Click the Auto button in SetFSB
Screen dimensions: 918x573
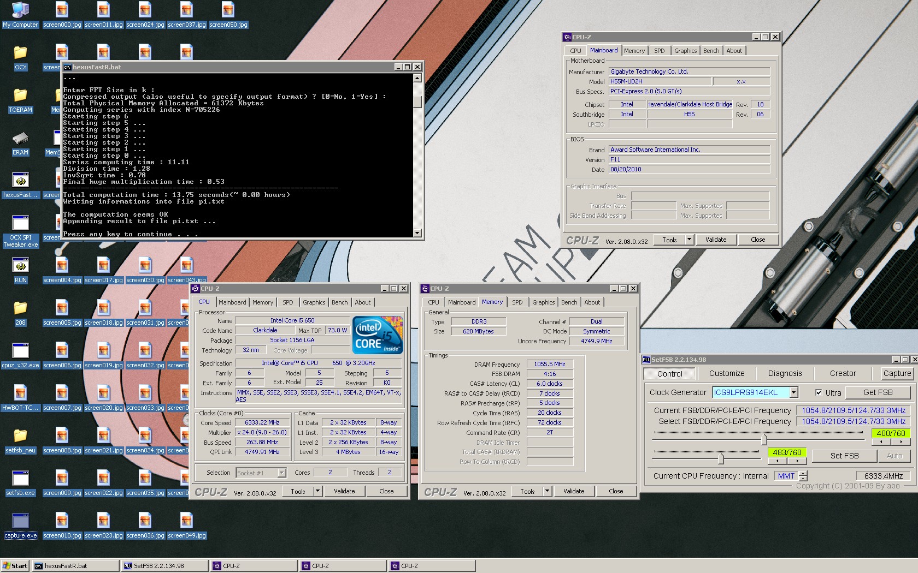tap(894, 456)
